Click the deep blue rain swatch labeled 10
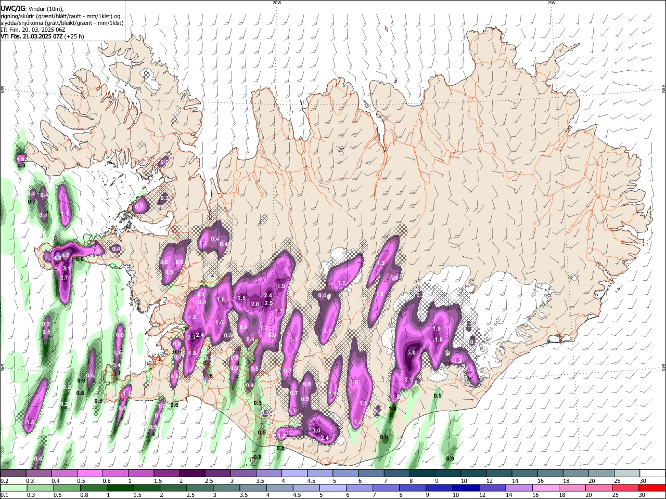 (466, 488)
